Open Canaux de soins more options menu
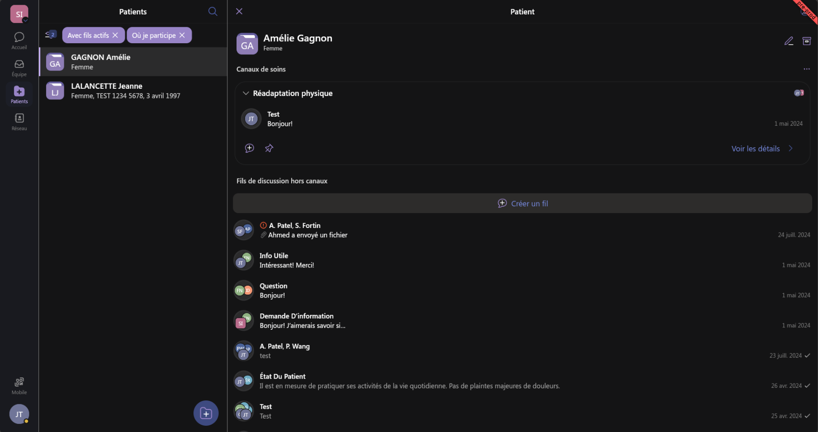Screen dimensions: 818x432 pos(806,69)
